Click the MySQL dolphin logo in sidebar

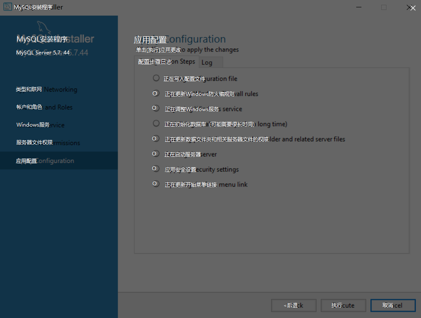click(44, 27)
